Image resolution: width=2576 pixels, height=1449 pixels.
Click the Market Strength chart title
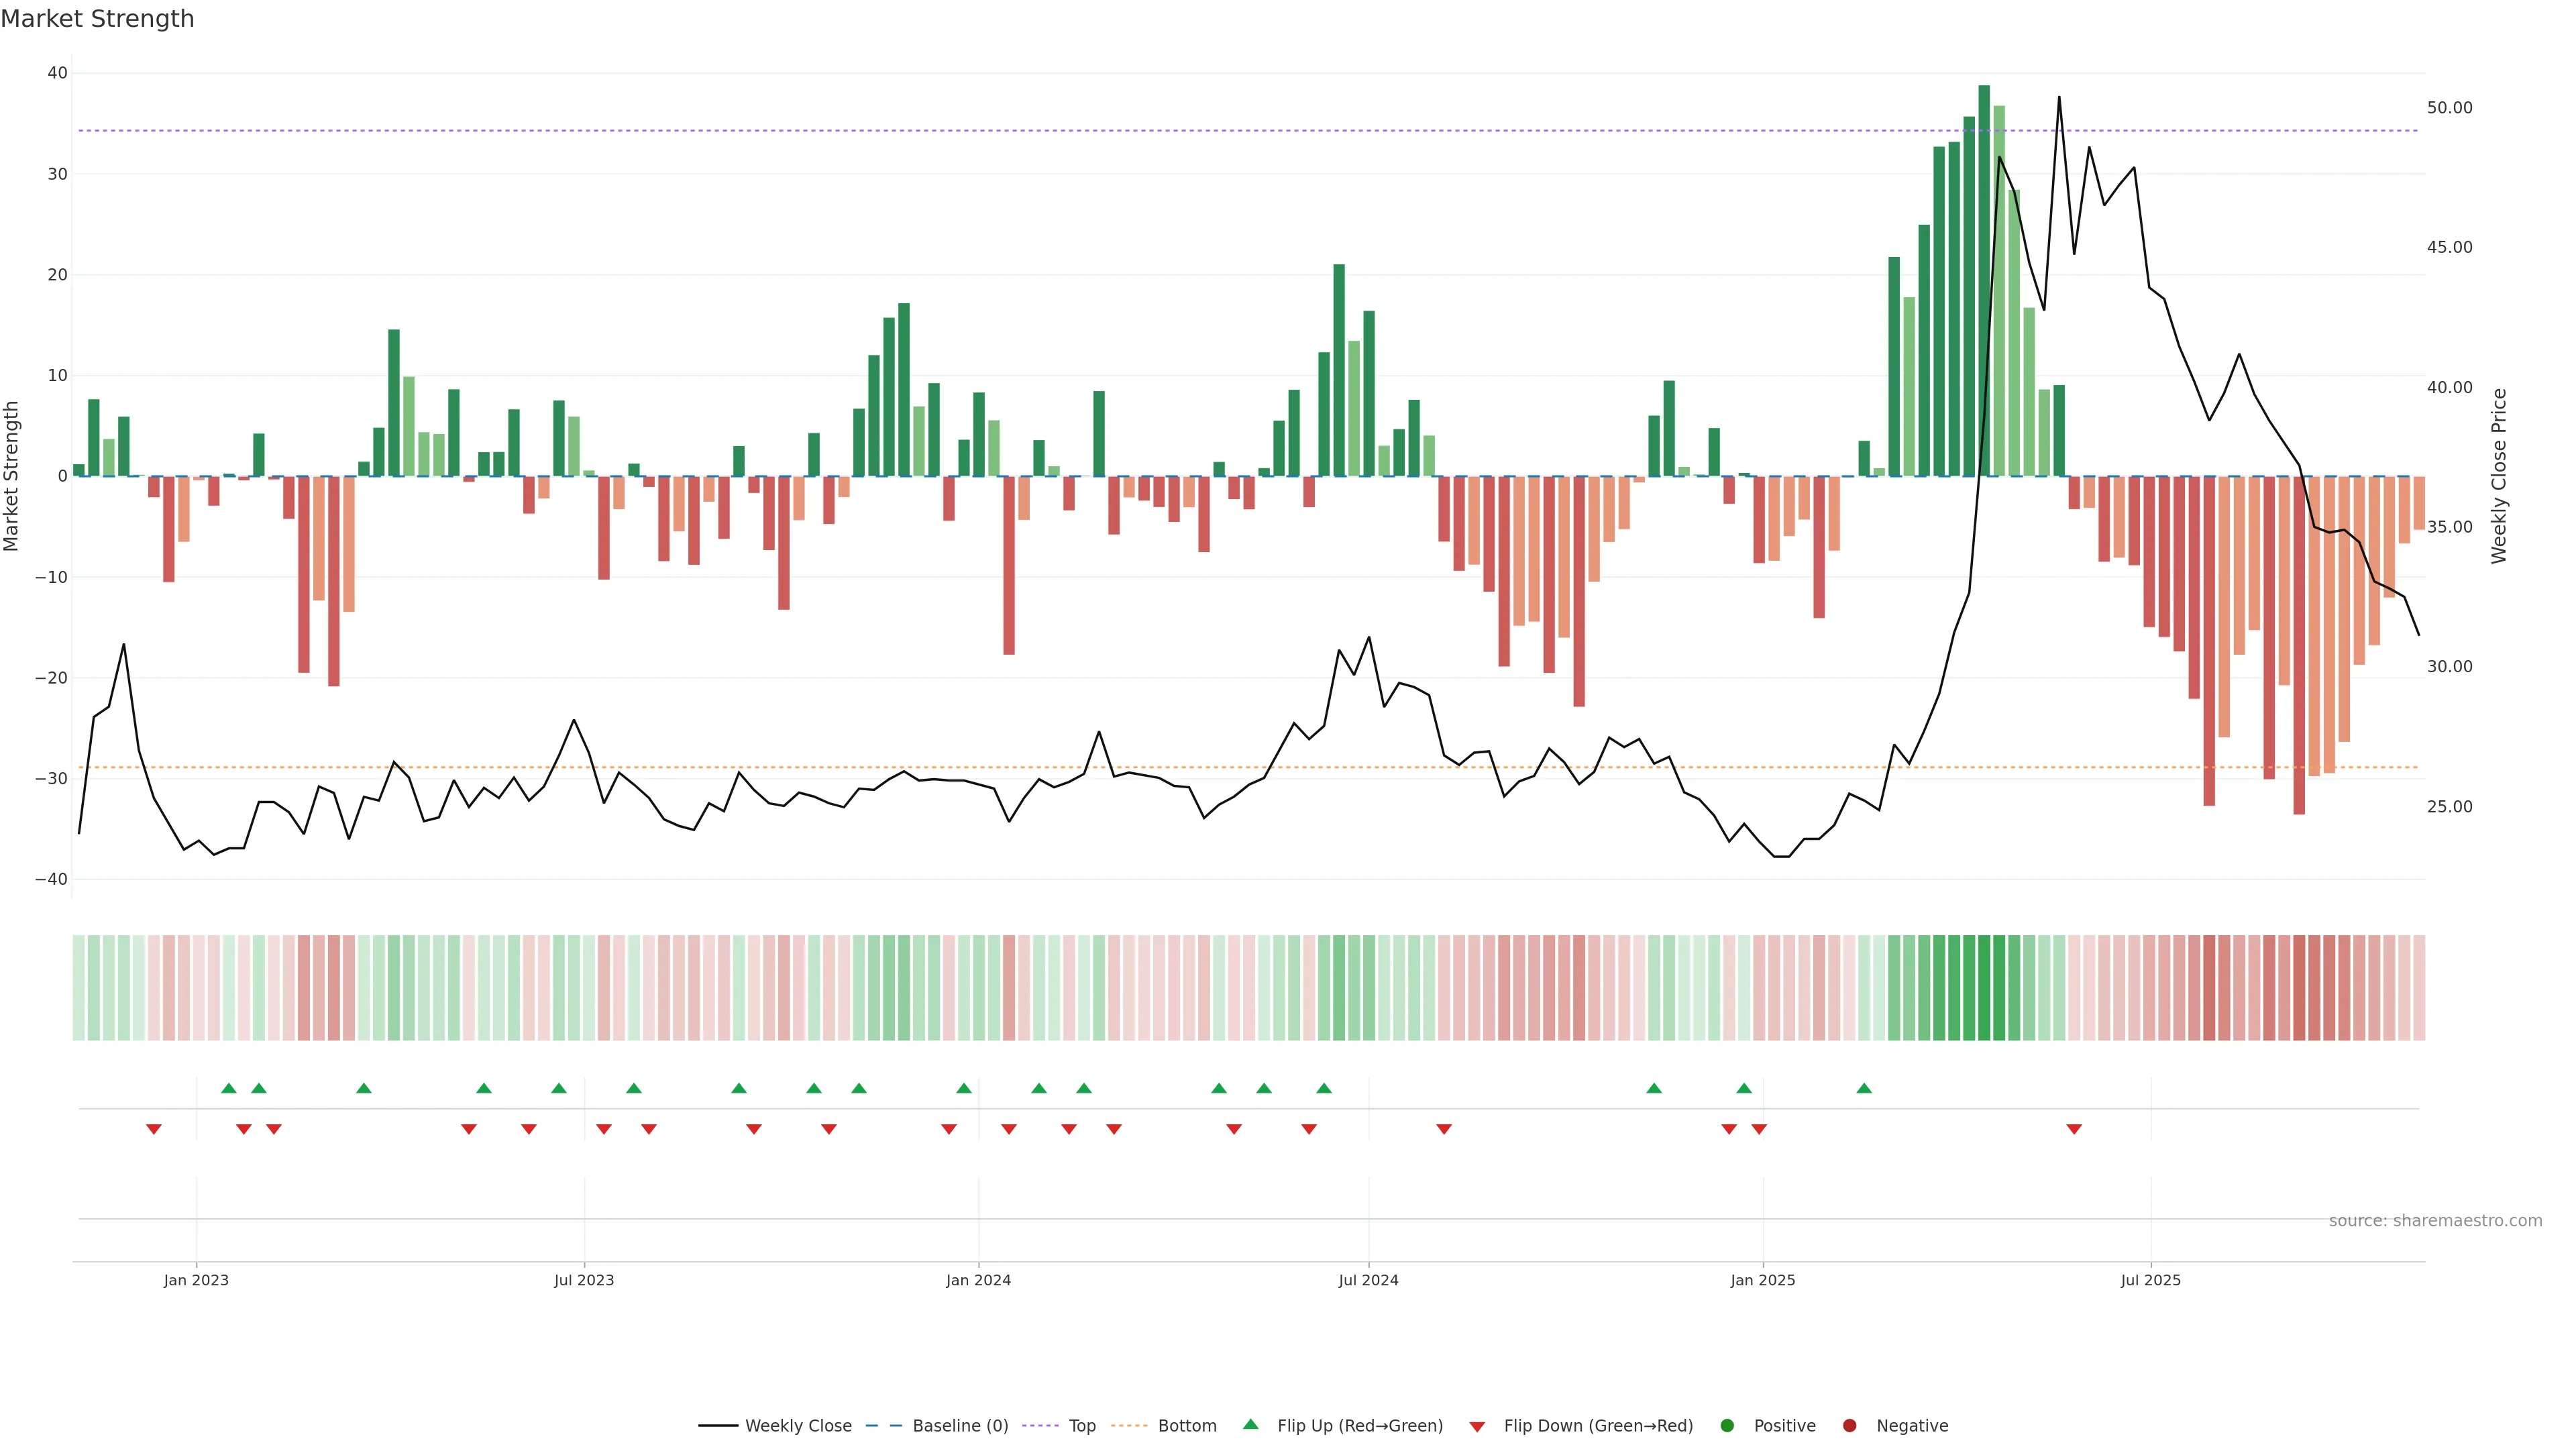click(97, 19)
